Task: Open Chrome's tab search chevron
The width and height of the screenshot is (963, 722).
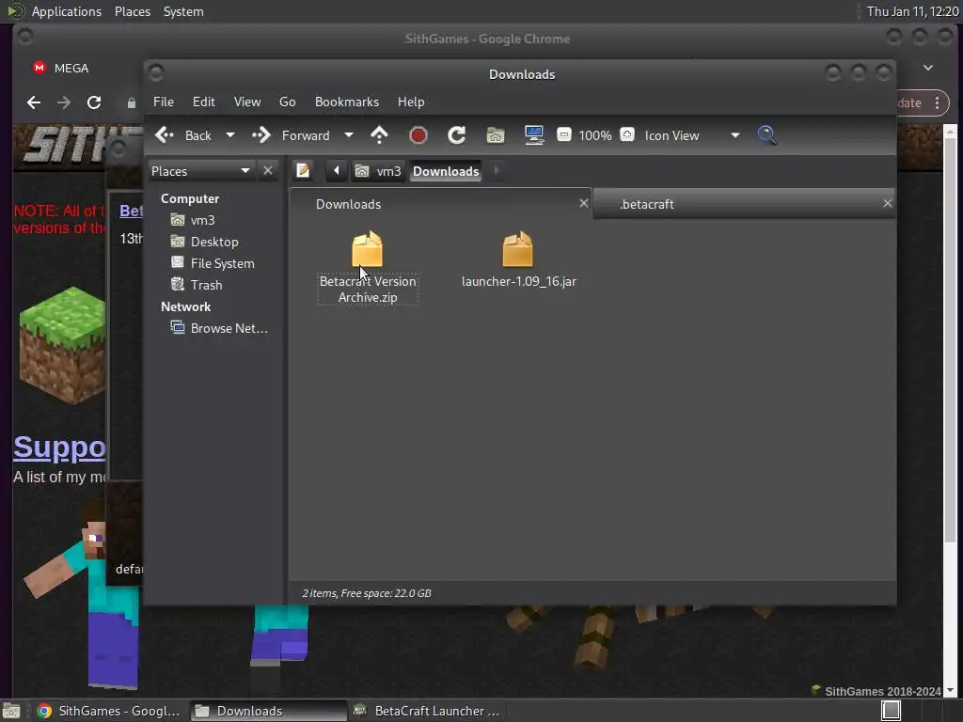Action: click(x=928, y=68)
